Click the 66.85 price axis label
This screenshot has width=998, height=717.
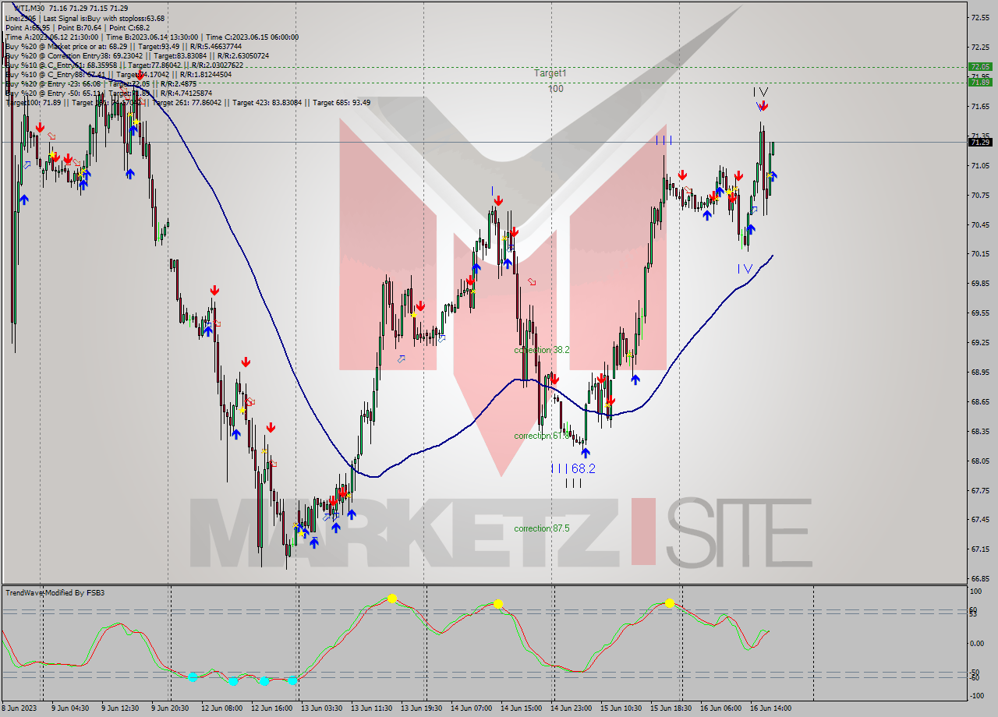[980, 579]
